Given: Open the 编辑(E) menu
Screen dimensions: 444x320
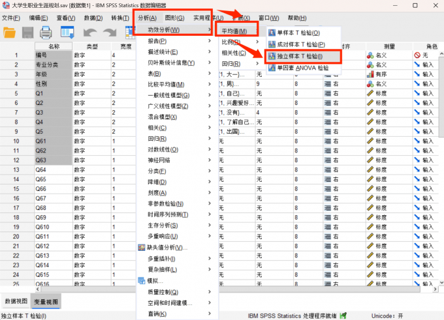Looking at the screenshot, I should (39, 18).
